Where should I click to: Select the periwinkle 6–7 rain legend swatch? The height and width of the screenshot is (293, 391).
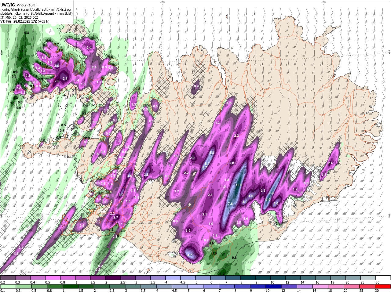pos(211,286)
